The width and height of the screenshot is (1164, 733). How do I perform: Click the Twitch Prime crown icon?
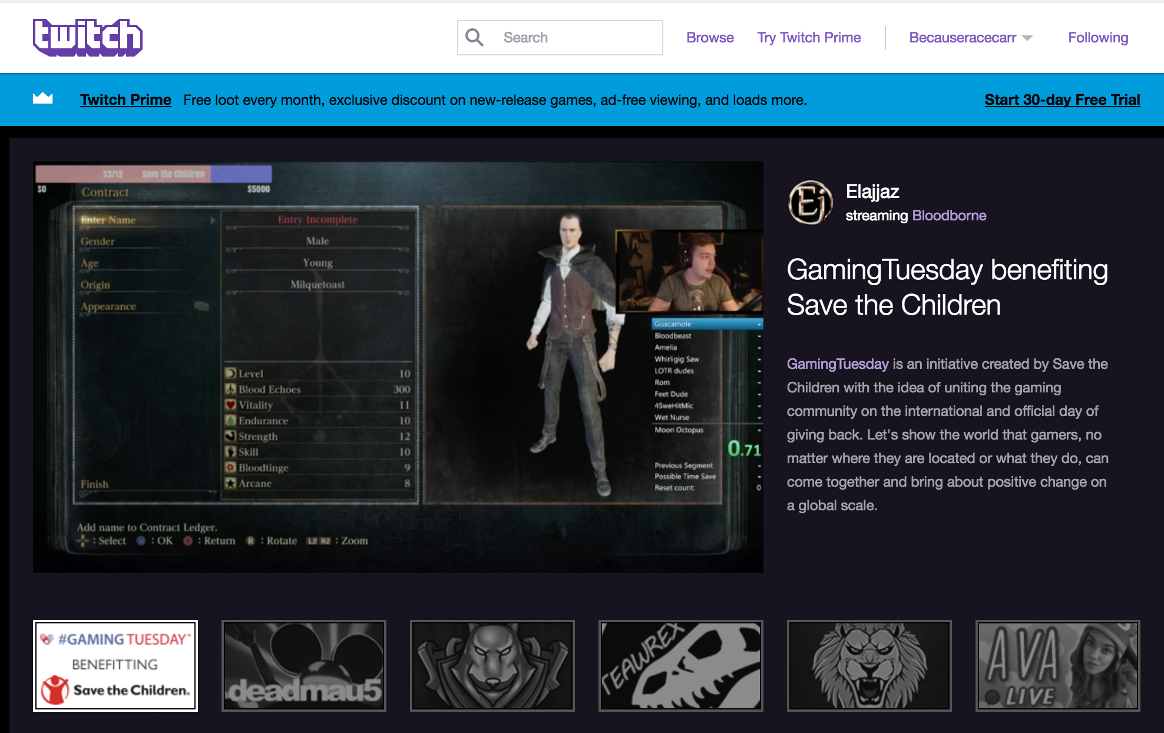43,99
